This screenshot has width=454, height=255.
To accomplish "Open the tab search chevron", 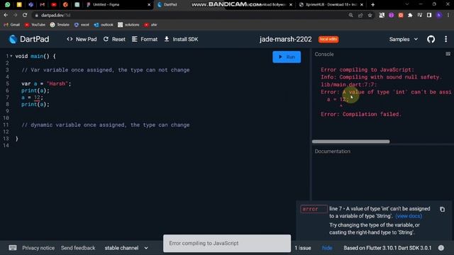I will point(407,5).
